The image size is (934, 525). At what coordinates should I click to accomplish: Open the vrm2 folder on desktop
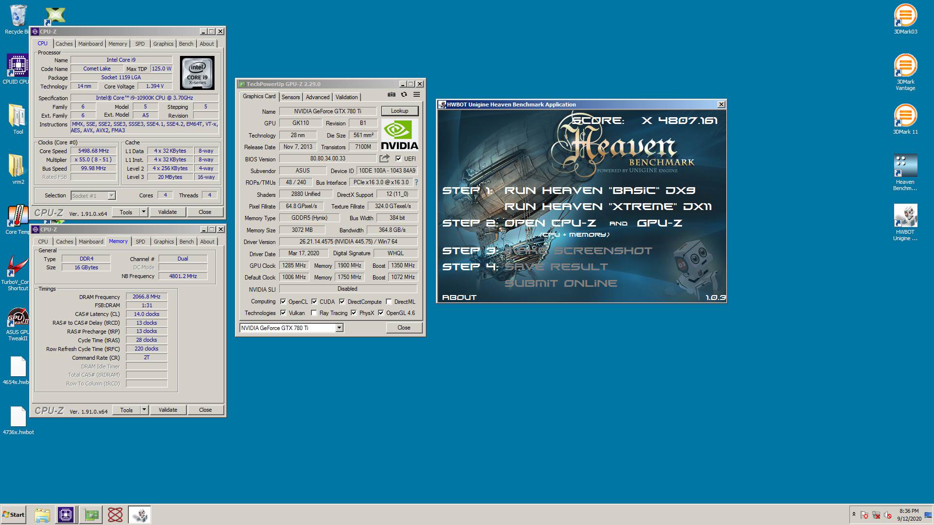tap(18, 169)
